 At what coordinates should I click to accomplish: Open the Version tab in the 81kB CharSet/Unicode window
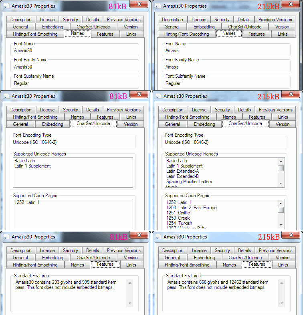(131, 124)
